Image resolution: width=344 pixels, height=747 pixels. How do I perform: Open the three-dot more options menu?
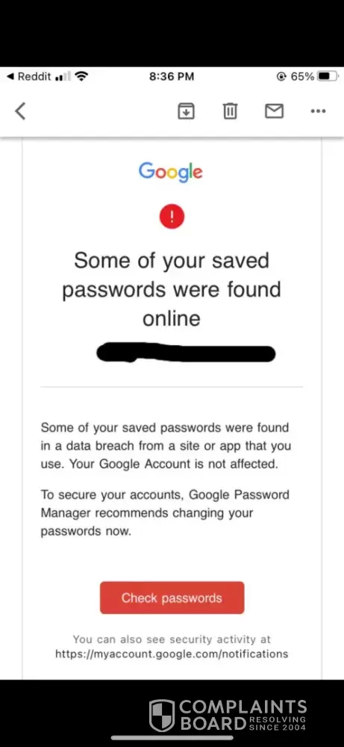point(318,111)
